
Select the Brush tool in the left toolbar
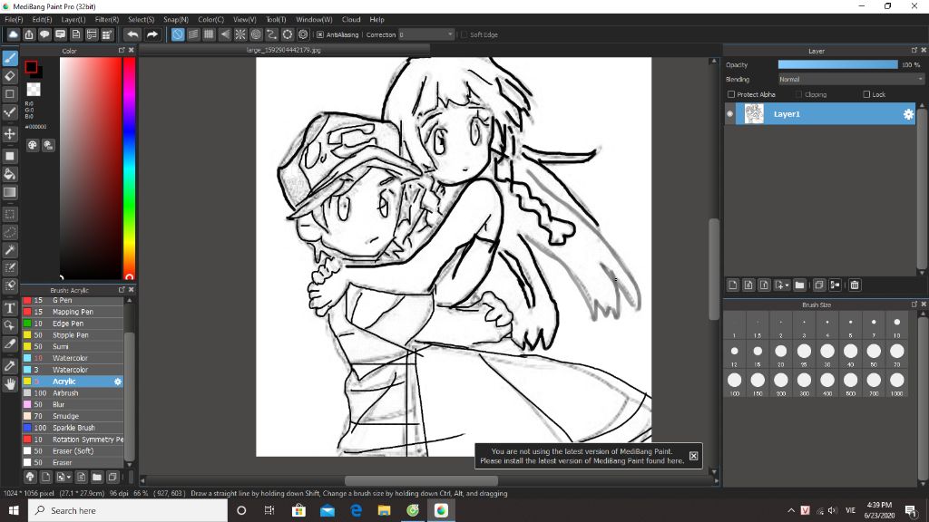pyautogui.click(x=10, y=58)
